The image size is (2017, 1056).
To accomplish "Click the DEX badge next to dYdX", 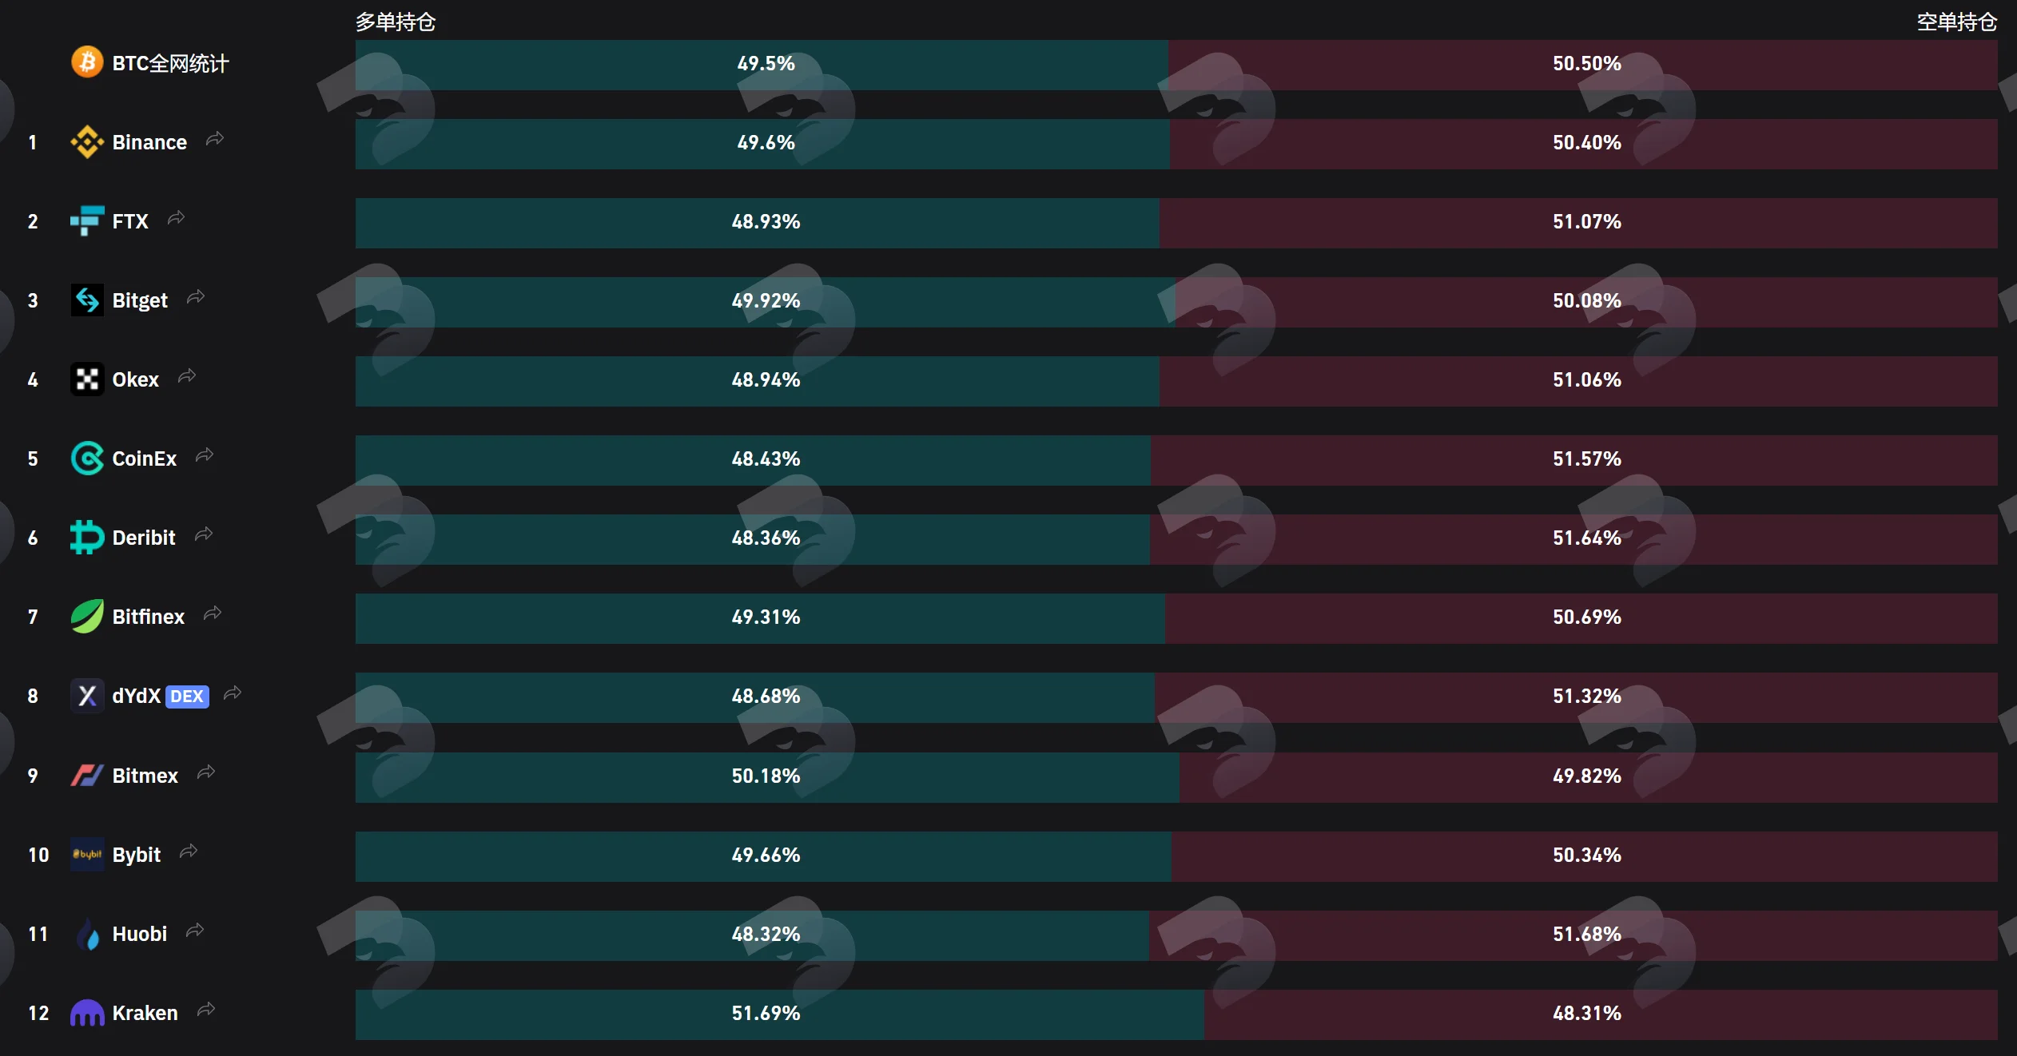I will click(187, 697).
